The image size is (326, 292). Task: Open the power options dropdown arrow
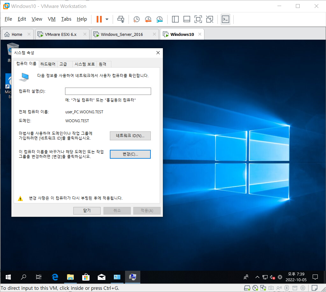coord(107,19)
